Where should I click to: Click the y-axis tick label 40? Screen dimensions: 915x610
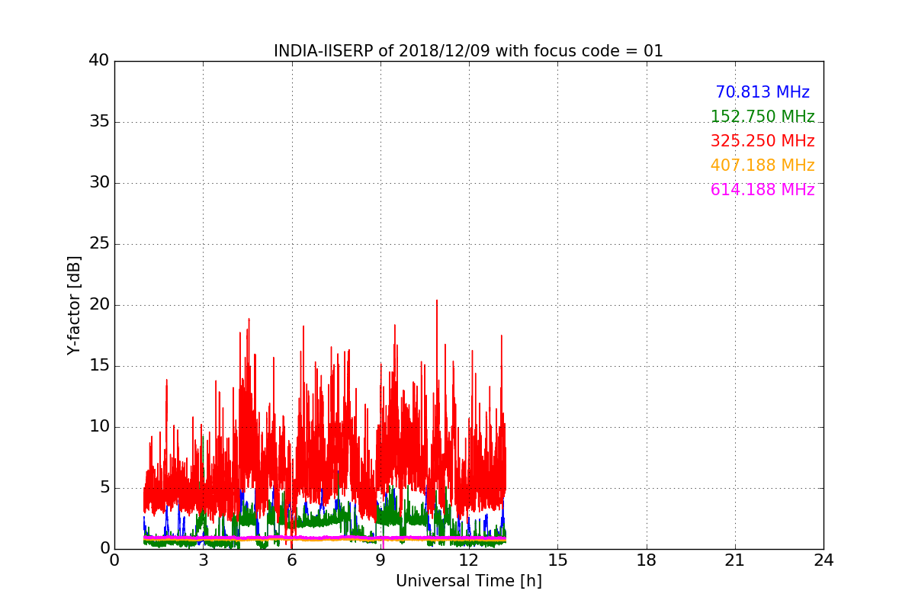pyautogui.click(x=99, y=61)
